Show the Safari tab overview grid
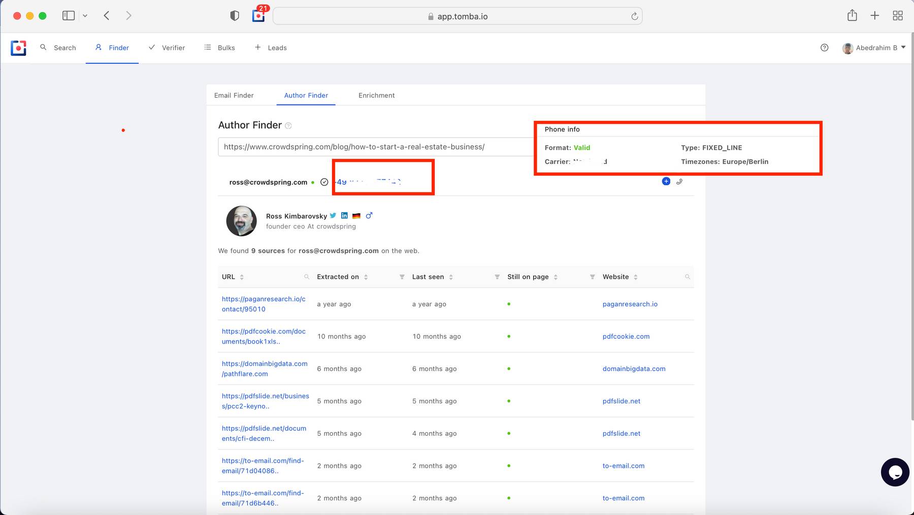 click(898, 16)
